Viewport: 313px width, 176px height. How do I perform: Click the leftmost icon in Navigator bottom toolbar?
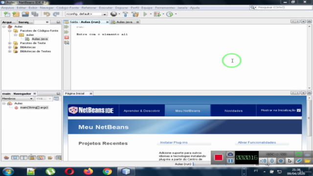click(6, 158)
